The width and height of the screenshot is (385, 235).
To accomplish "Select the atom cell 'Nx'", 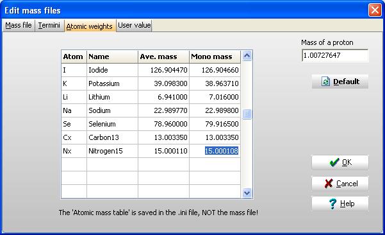I will pyautogui.click(x=74, y=151).
